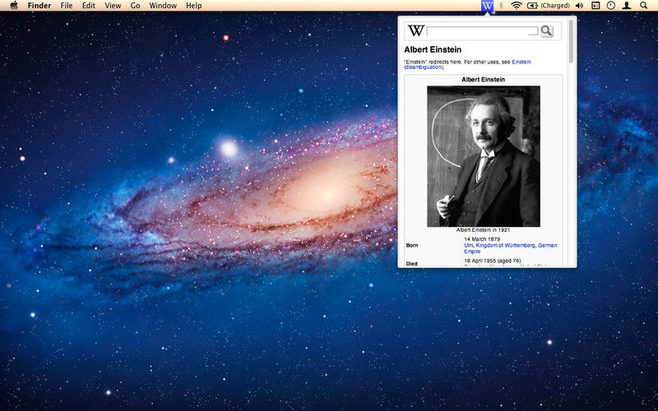The height and width of the screenshot is (411, 658).
Task: Open the Bluetooth status menu
Action: coord(501,6)
